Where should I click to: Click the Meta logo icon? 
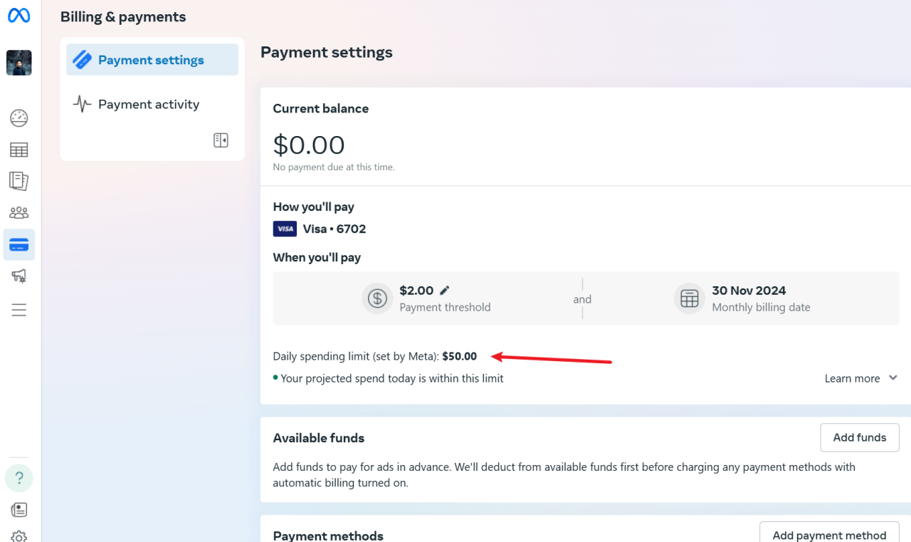tap(19, 16)
